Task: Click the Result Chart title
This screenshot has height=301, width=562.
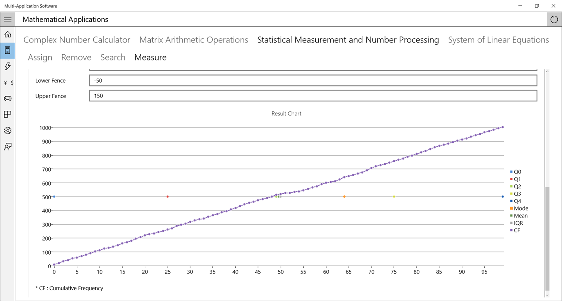Action: point(286,113)
